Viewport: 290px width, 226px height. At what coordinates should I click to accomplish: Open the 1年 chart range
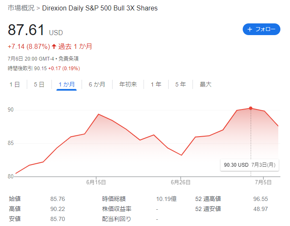(156, 84)
